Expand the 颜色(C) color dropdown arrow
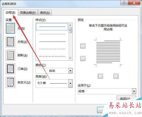Viewport: 142px width, 117px height. click(x=70, y=71)
